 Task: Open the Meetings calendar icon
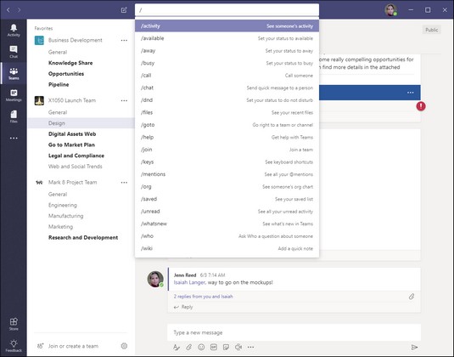(14, 95)
